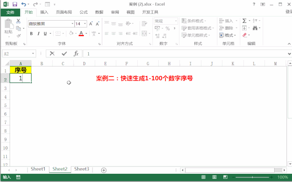Apply red font color

81,33
